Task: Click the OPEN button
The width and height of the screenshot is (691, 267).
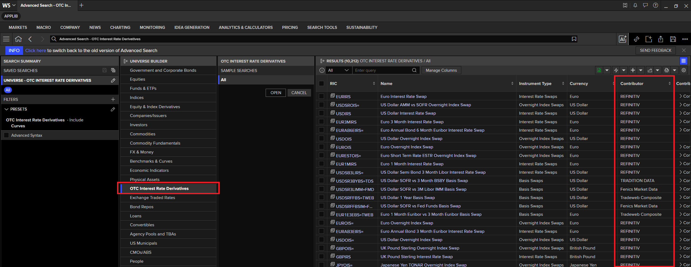Action: (276, 93)
